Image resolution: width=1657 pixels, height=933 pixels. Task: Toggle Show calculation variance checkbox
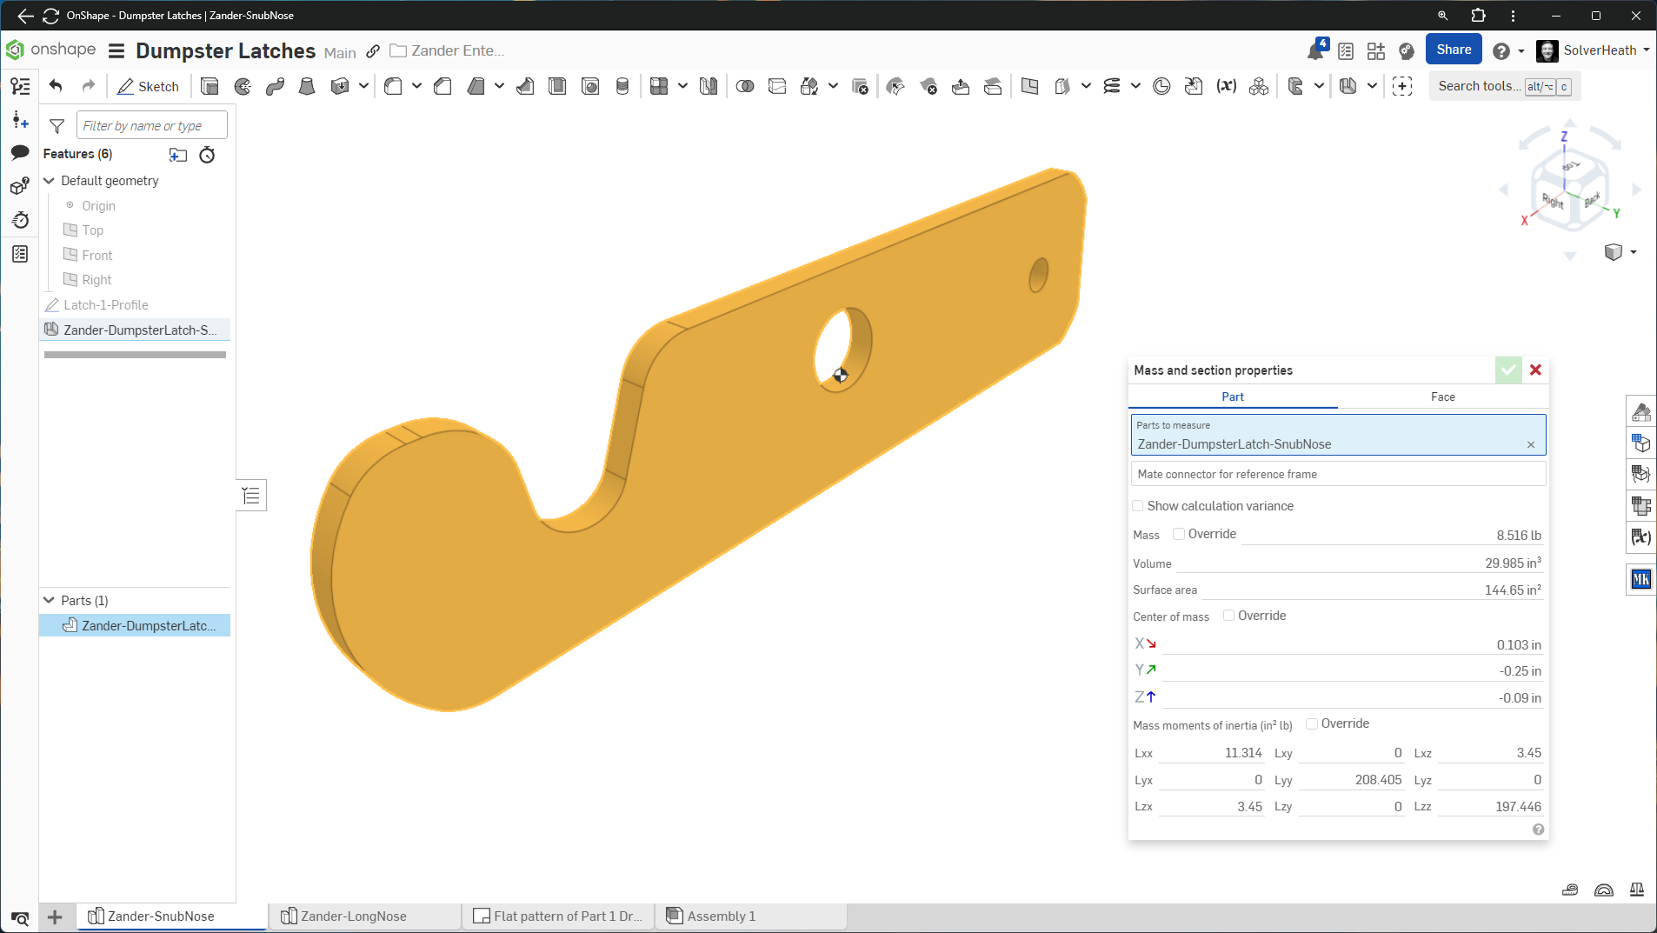pyautogui.click(x=1137, y=506)
